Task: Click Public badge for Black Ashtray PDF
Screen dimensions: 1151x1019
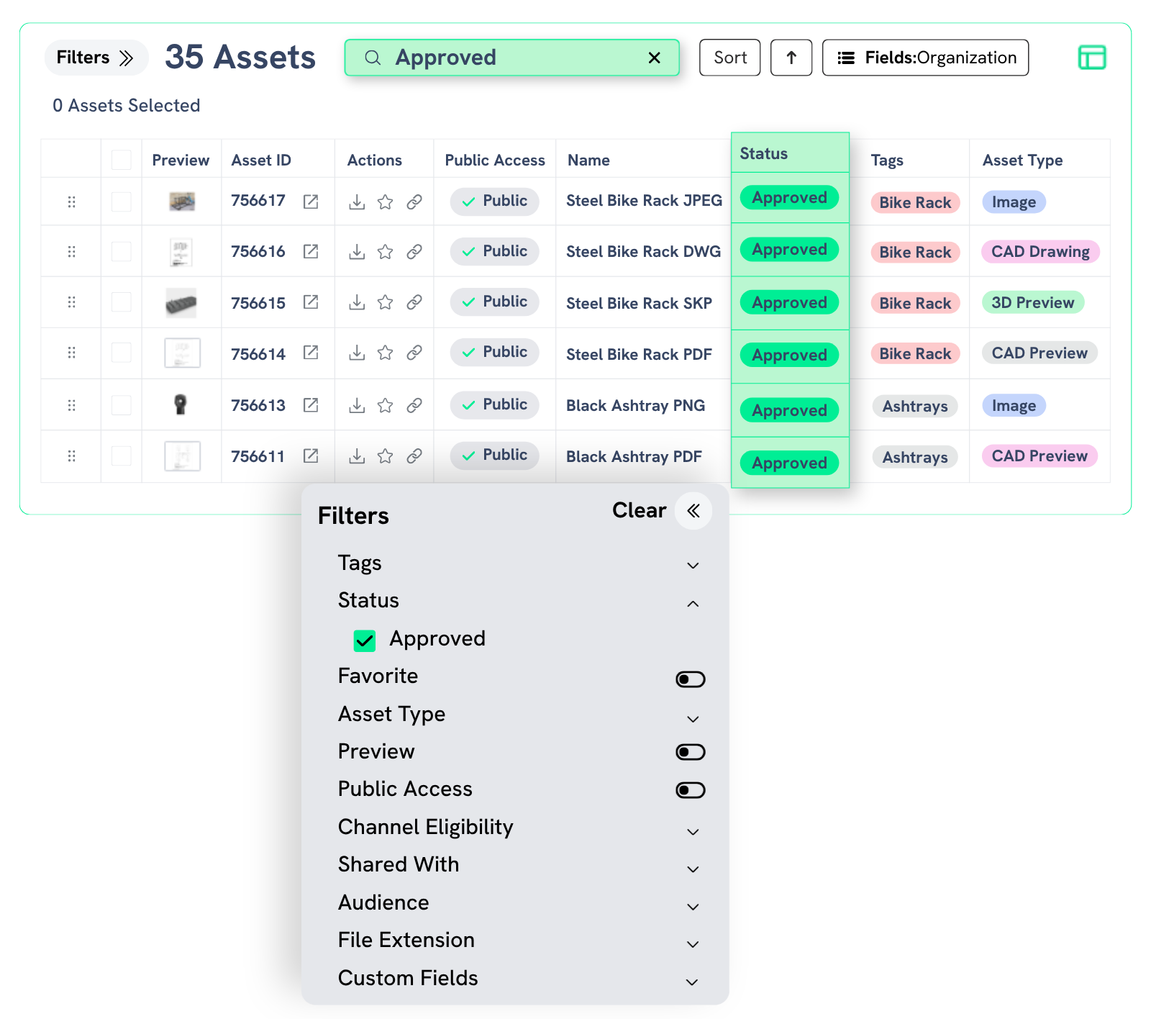Action: click(495, 455)
